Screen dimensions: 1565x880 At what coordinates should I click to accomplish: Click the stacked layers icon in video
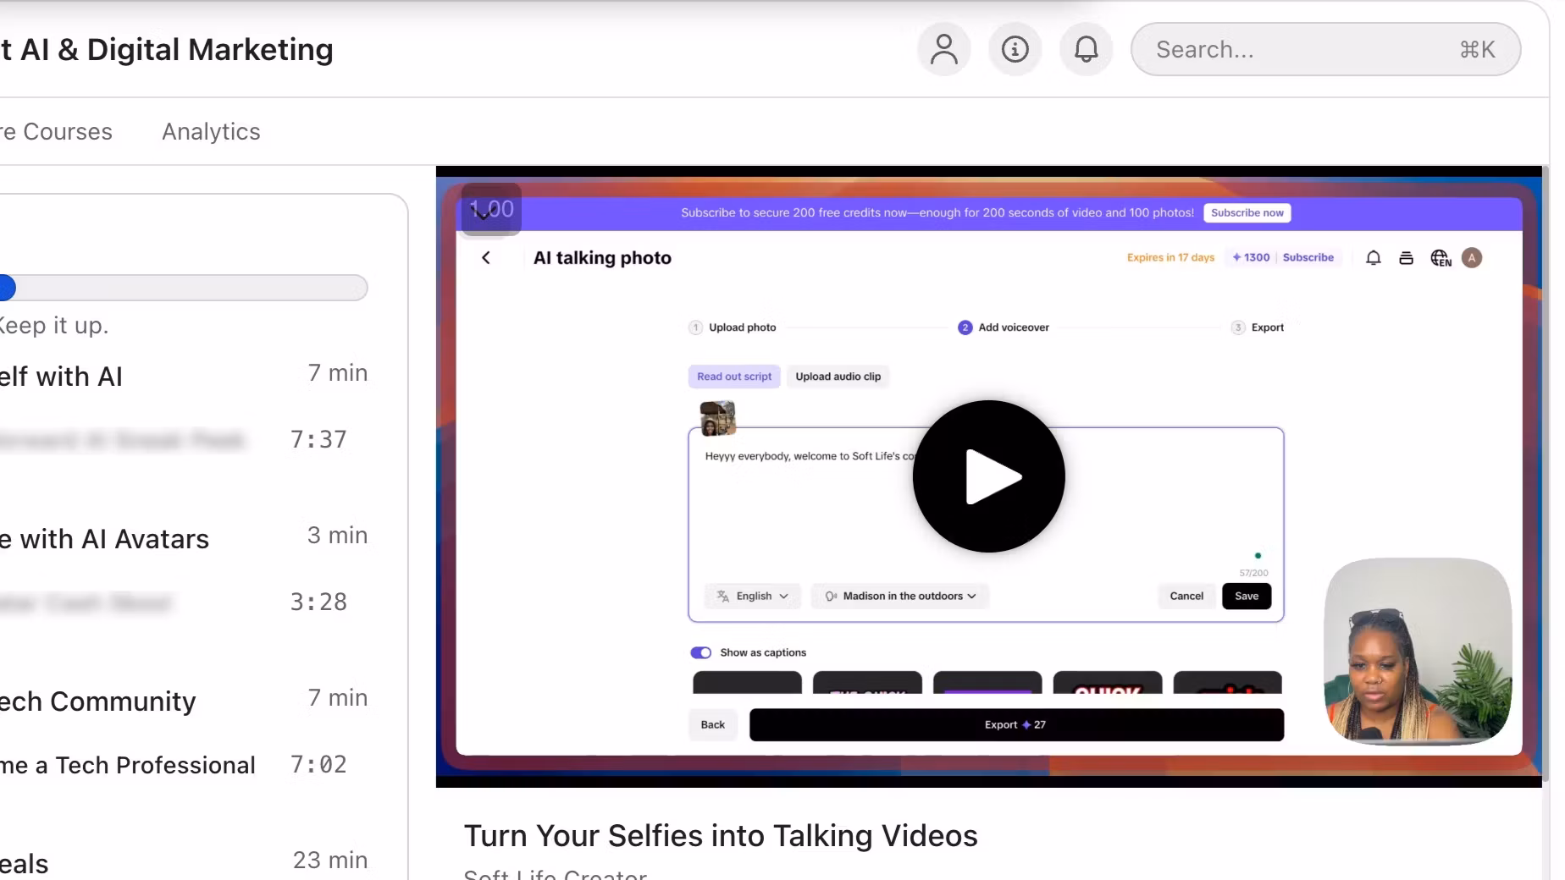[x=1406, y=258]
